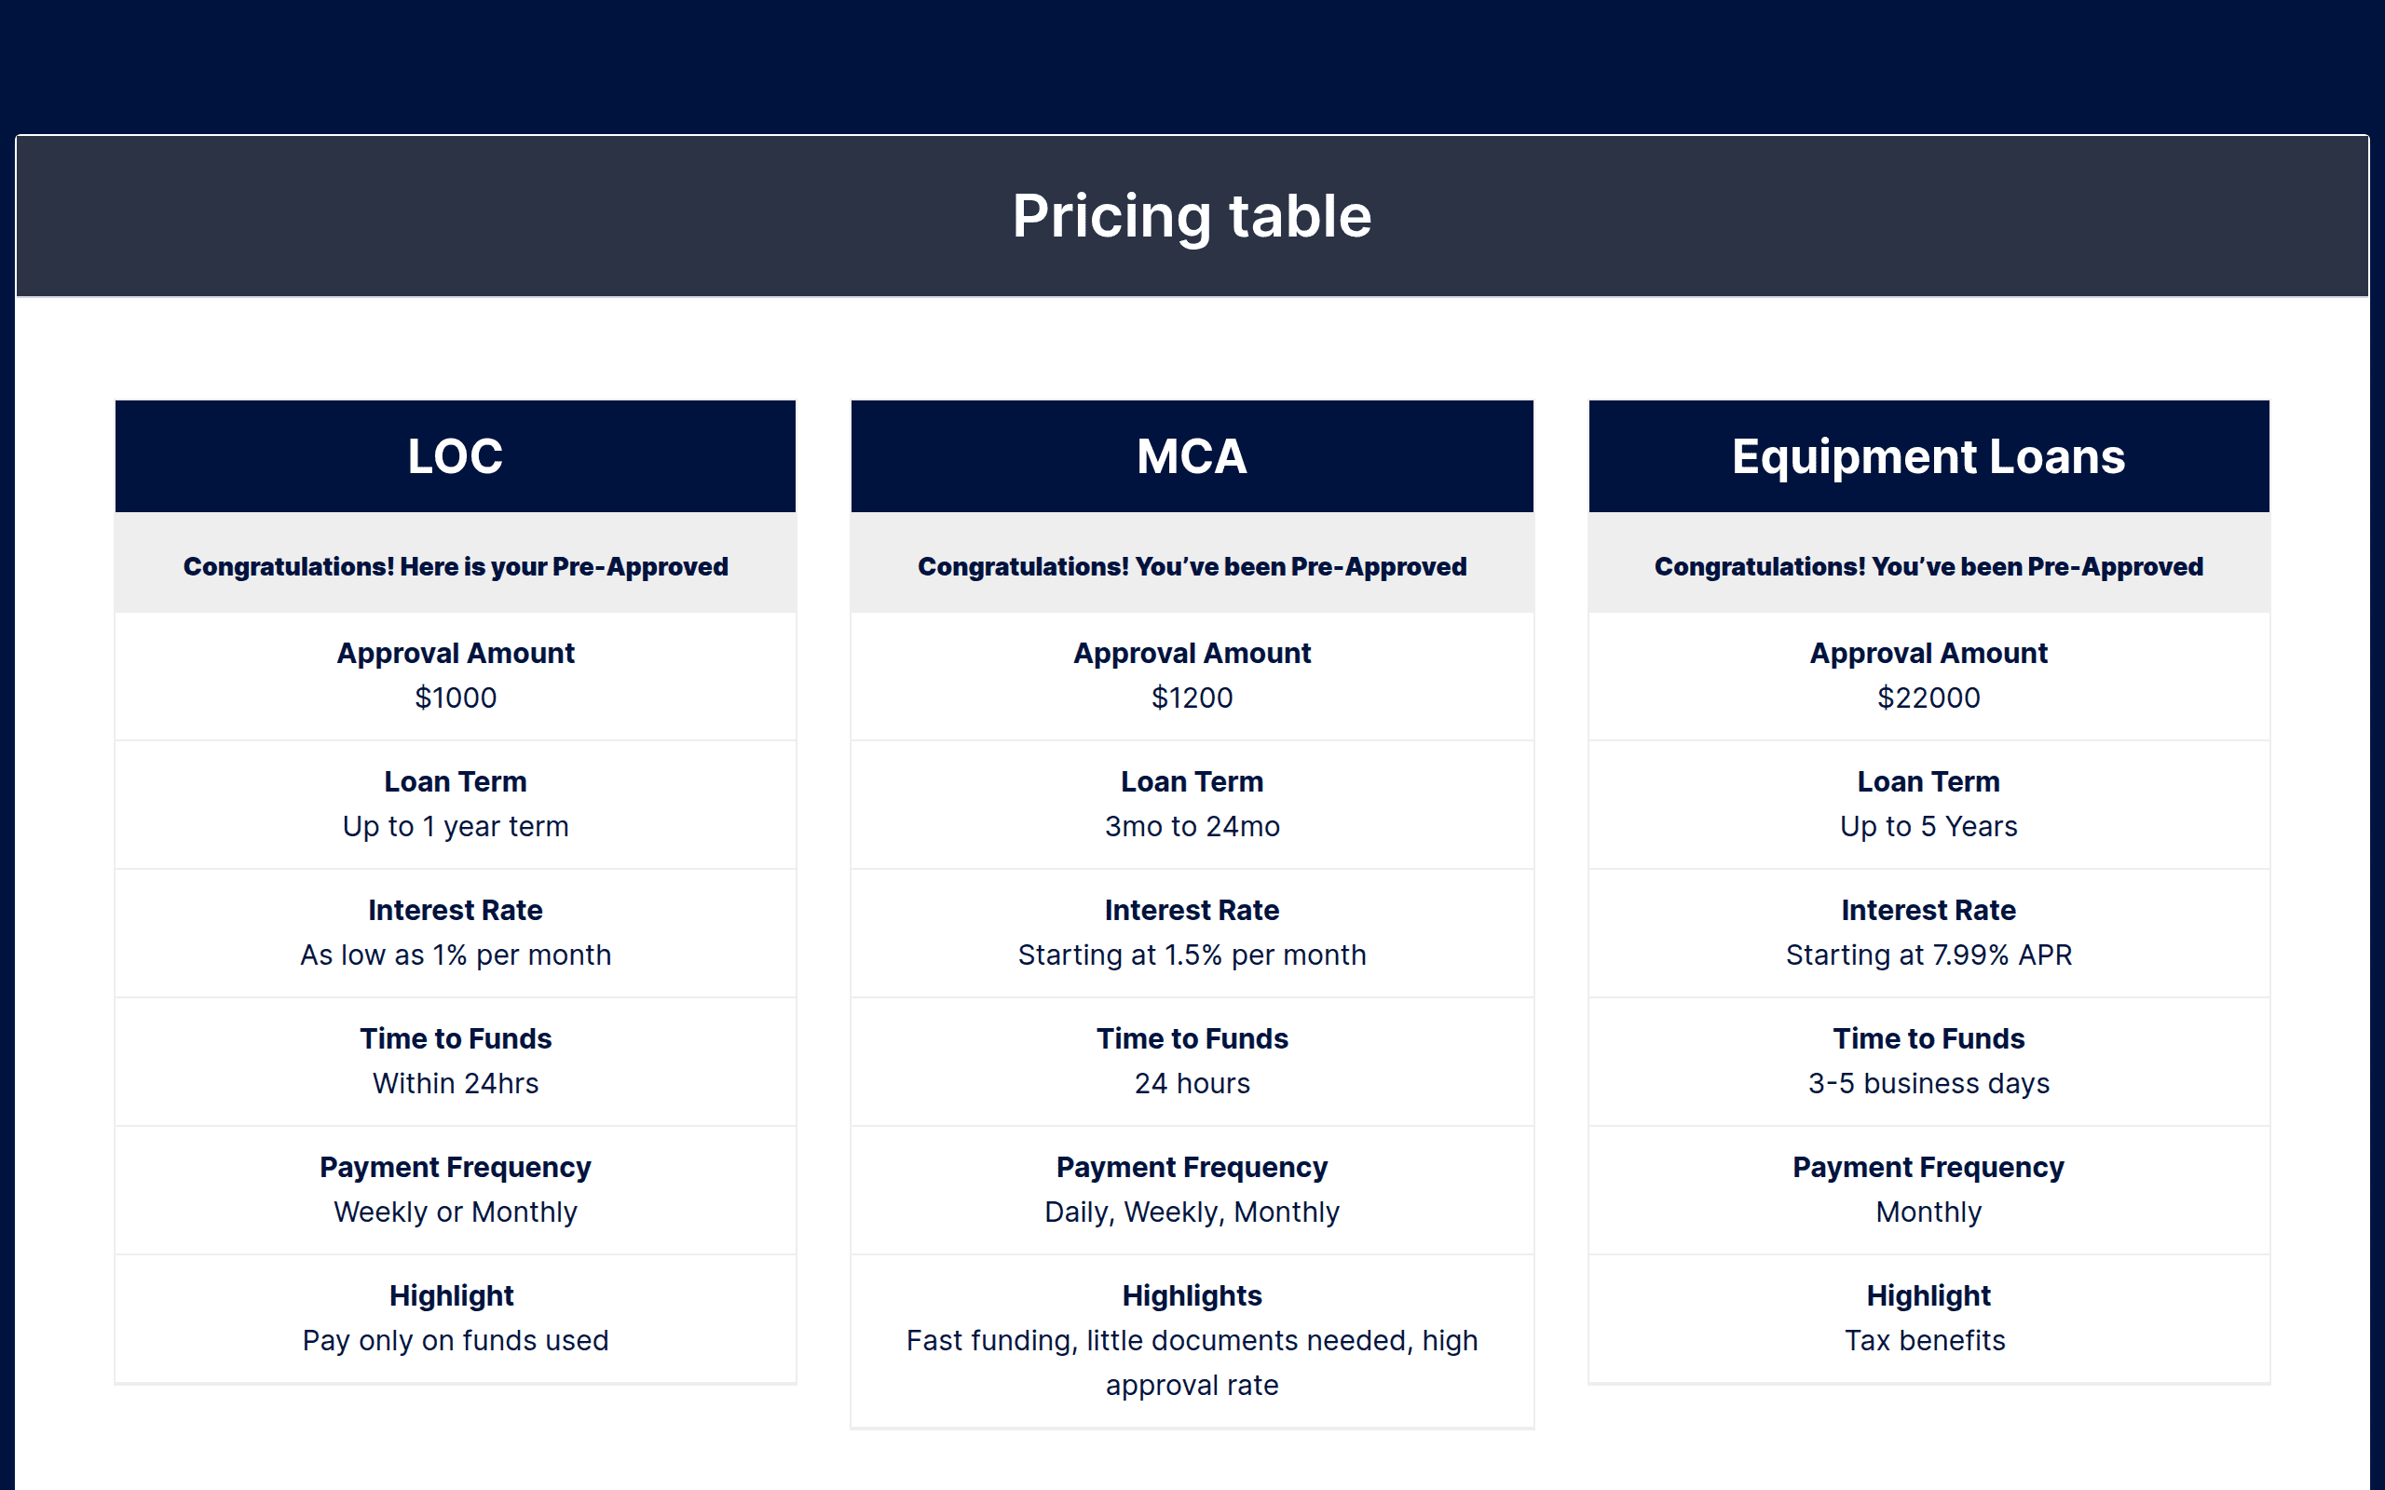This screenshot has width=2385, height=1490.
Task: Select the Equipment Loans plan header
Action: click(1928, 456)
